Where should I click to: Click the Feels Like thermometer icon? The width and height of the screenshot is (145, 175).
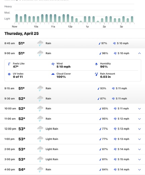[x=9, y=64]
